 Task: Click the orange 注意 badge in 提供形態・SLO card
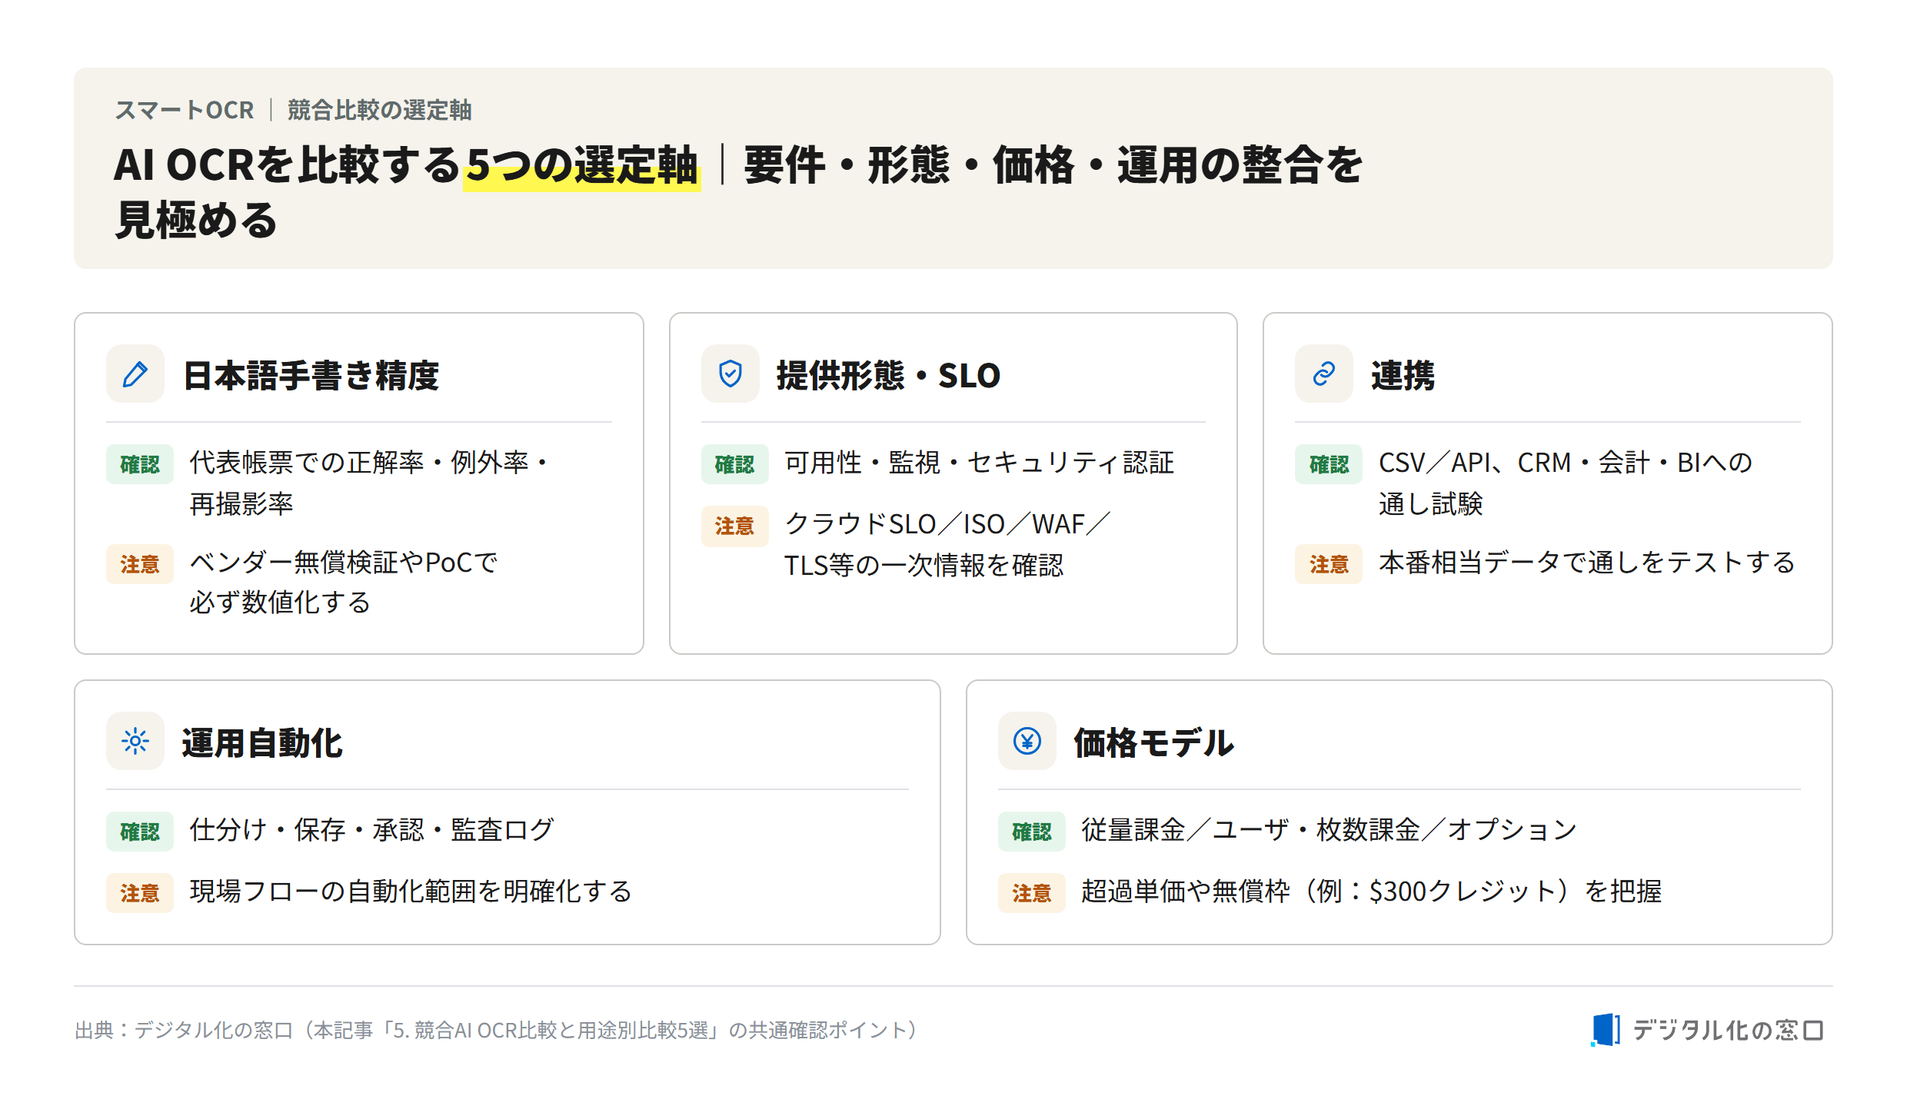pos(734,526)
